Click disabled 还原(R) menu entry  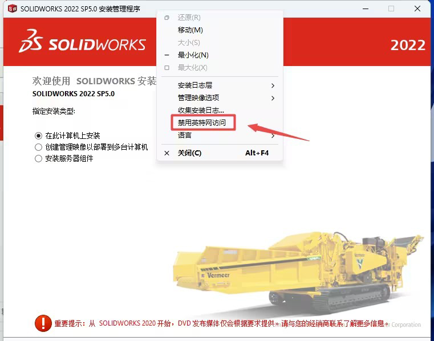tap(220, 18)
